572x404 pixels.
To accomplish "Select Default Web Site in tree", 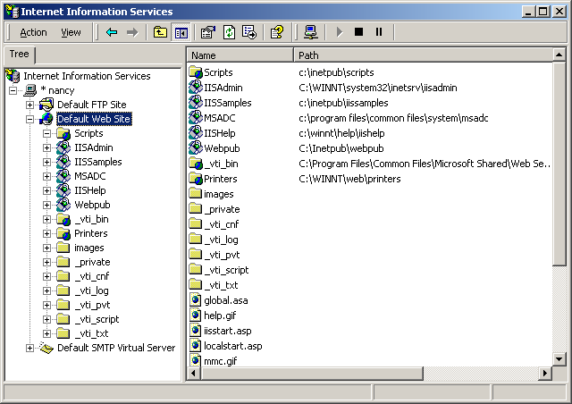I will click(x=94, y=119).
